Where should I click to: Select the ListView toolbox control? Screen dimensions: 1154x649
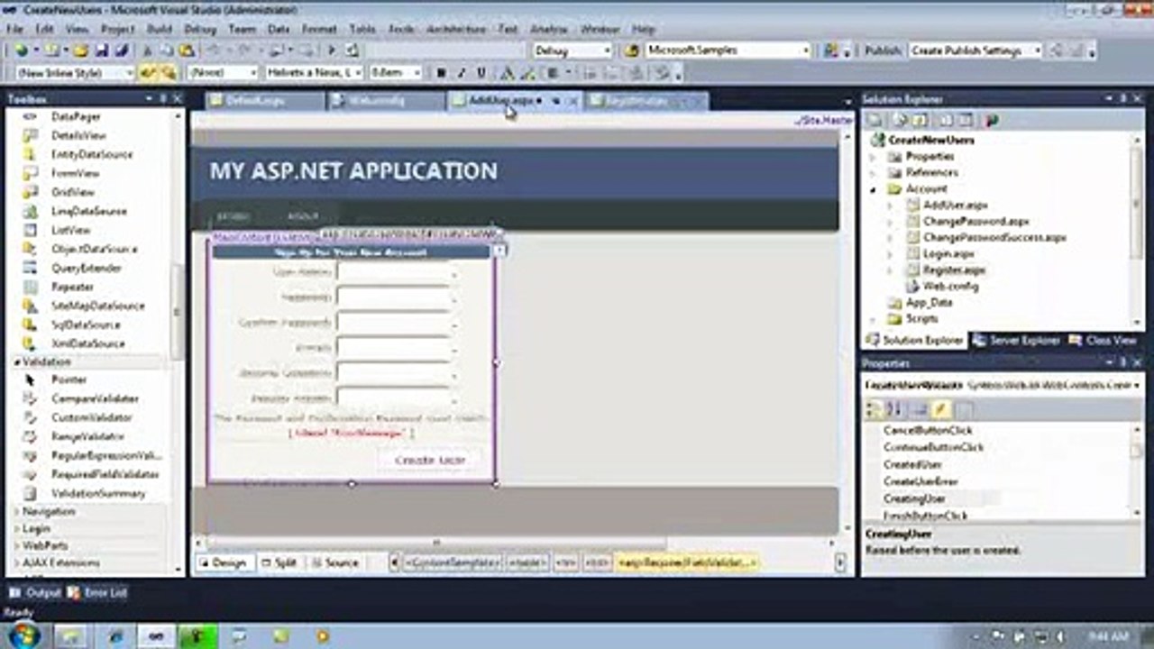click(71, 230)
